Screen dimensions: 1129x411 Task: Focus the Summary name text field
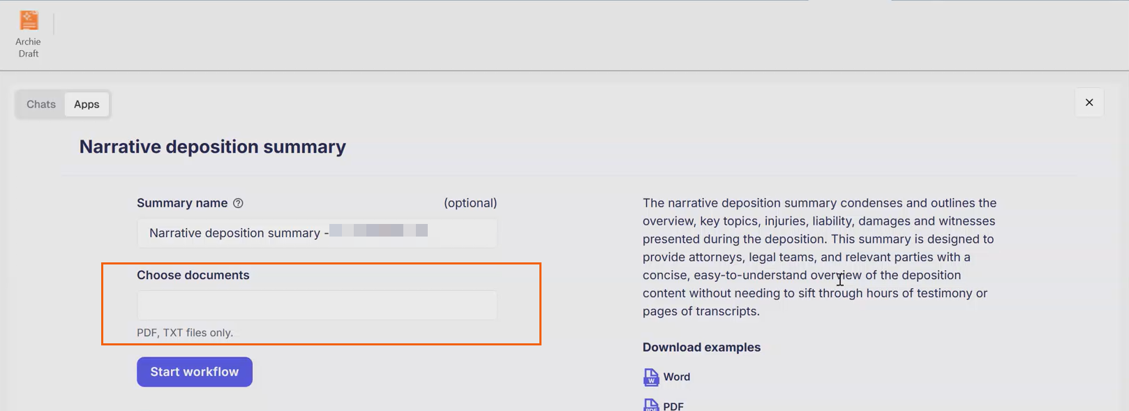click(317, 233)
